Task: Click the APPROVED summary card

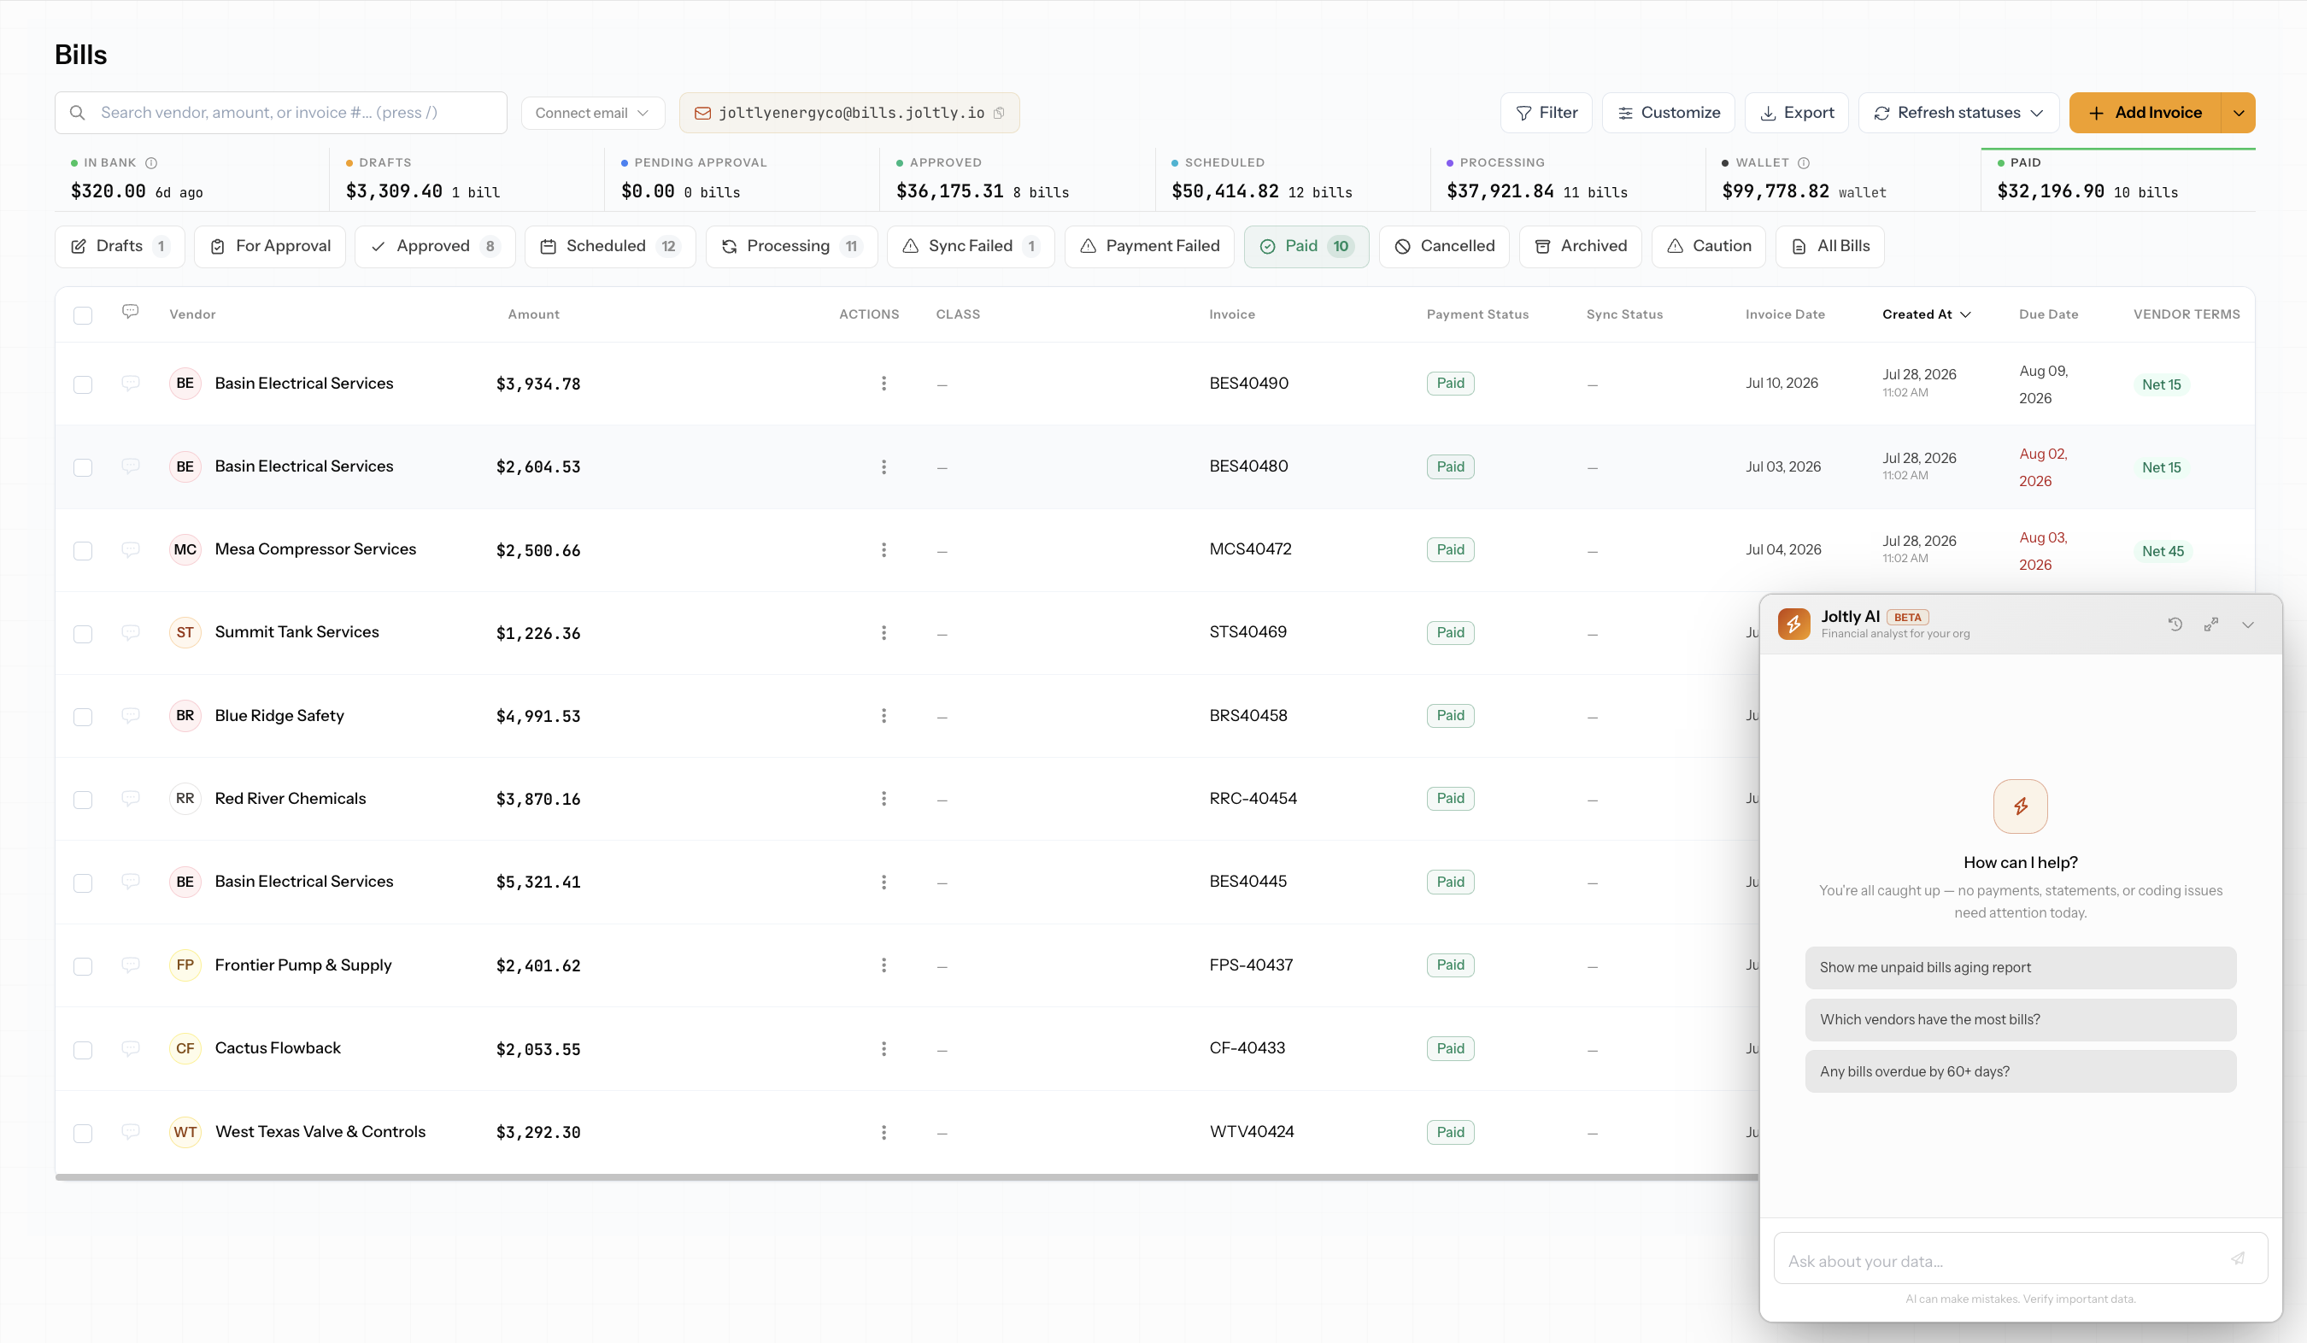Action: pos(1017,179)
